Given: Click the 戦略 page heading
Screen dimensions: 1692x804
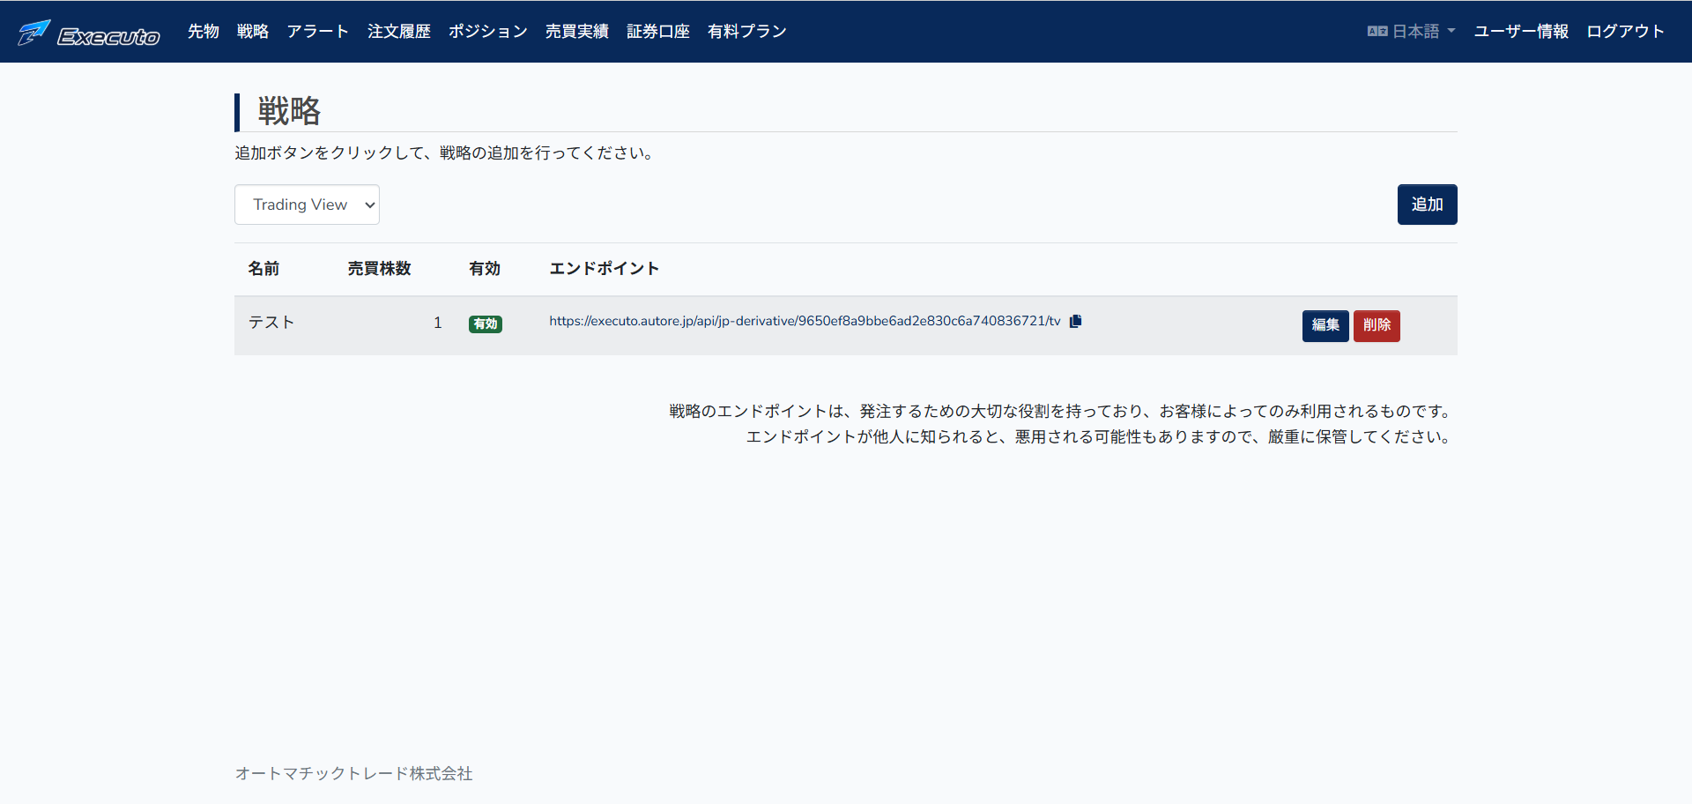Looking at the screenshot, I should coord(289,111).
